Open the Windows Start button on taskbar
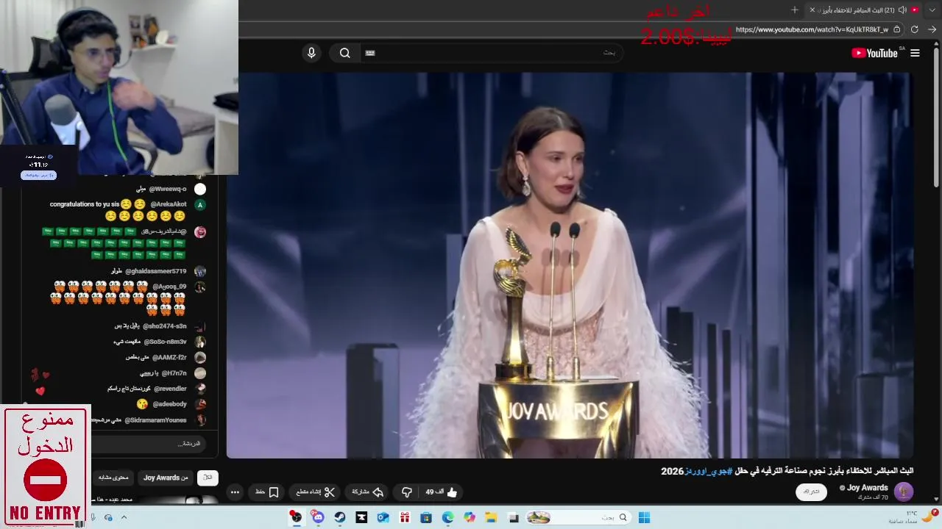This screenshot has height=529, width=942. tap(644, 517)
